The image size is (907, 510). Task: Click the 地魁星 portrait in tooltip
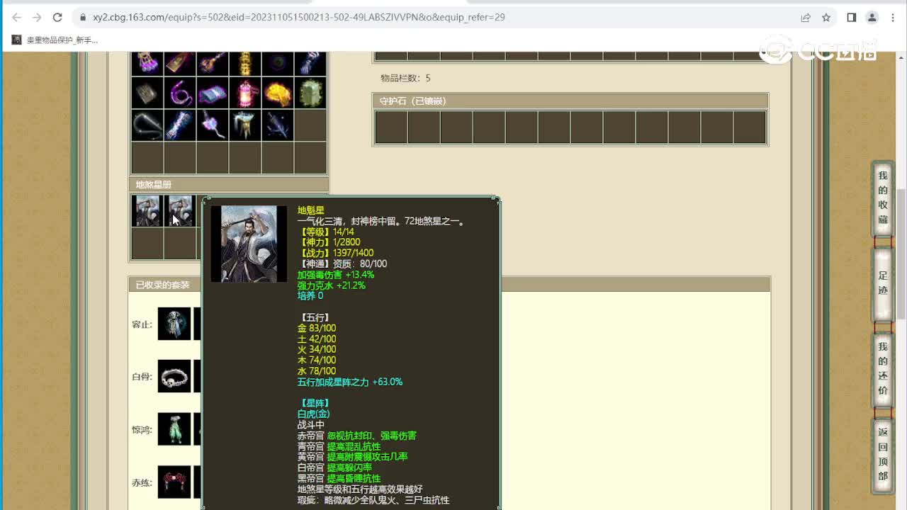pos(249,244)
